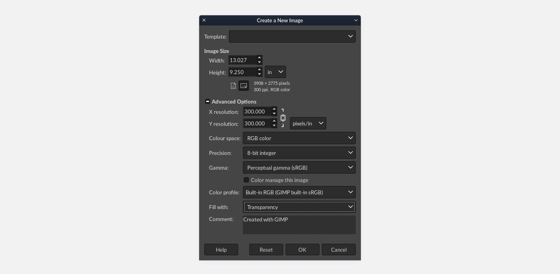
Task: Increase Height with the up arrow
Action: [260, 70]
